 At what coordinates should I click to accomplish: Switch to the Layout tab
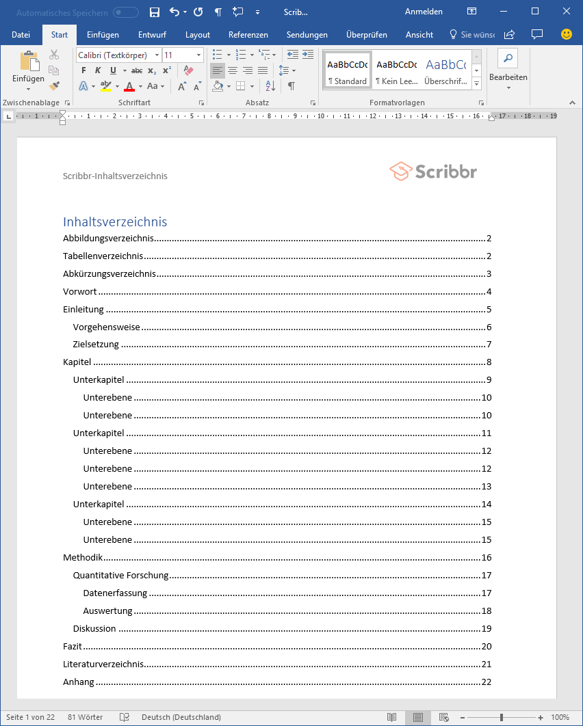click(198, 35)
